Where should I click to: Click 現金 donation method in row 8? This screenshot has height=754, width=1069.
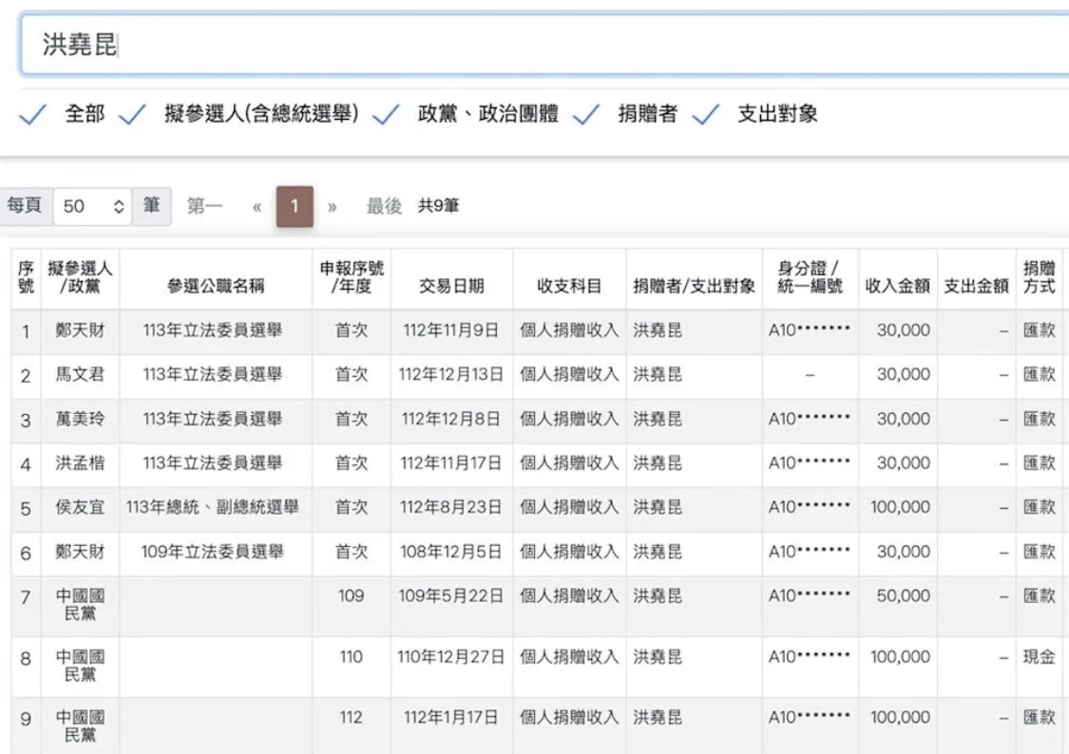point(1039,656)
